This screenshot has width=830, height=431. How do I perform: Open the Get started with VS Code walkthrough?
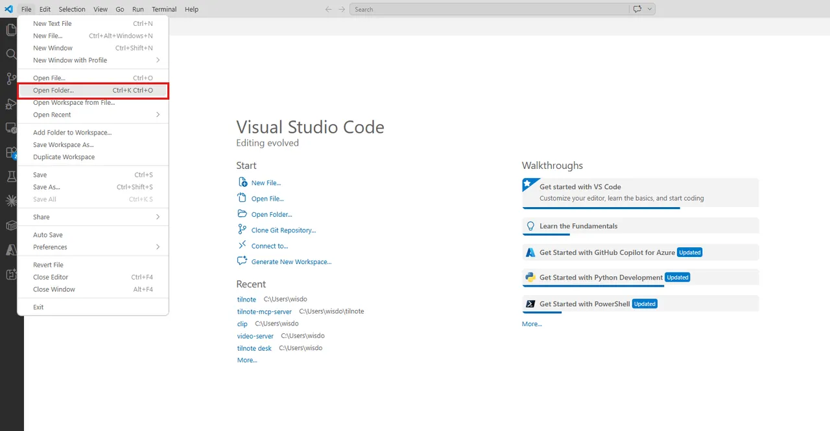pos(640,193)
